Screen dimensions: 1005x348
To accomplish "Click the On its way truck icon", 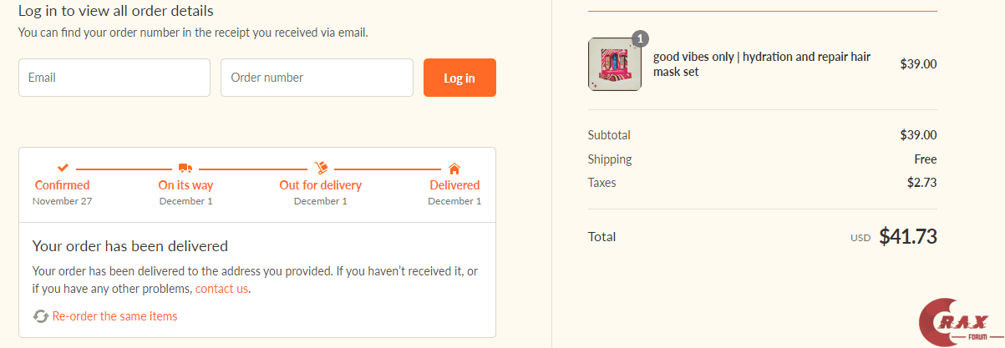I will coord(185,168).
